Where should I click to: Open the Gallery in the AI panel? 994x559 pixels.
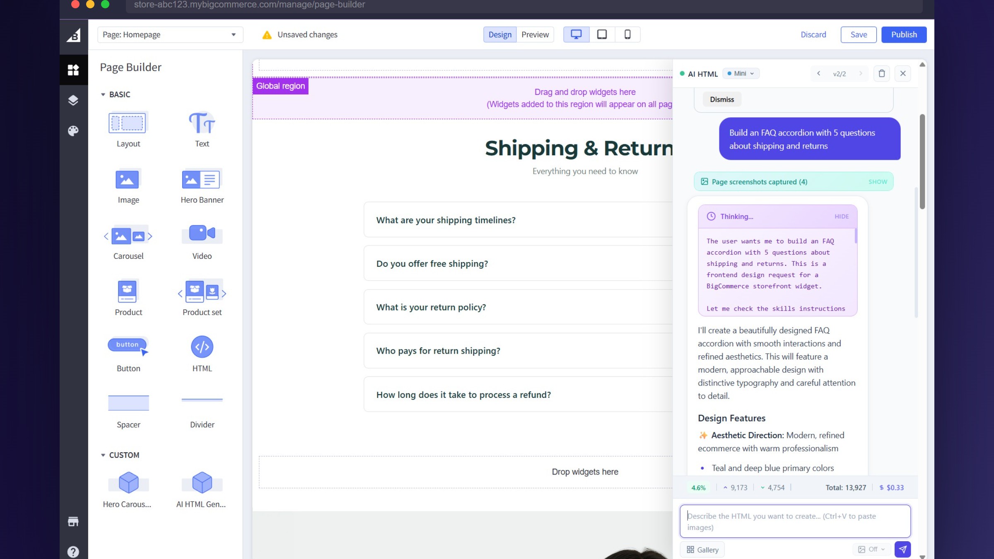(x=702, y=549)
